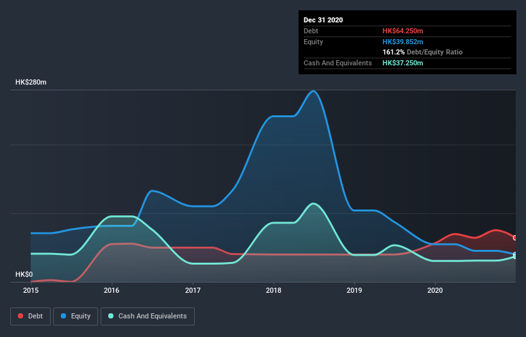Click the red Debt legend dot
This screenshot has width=526, height=337.
point(21,316)
